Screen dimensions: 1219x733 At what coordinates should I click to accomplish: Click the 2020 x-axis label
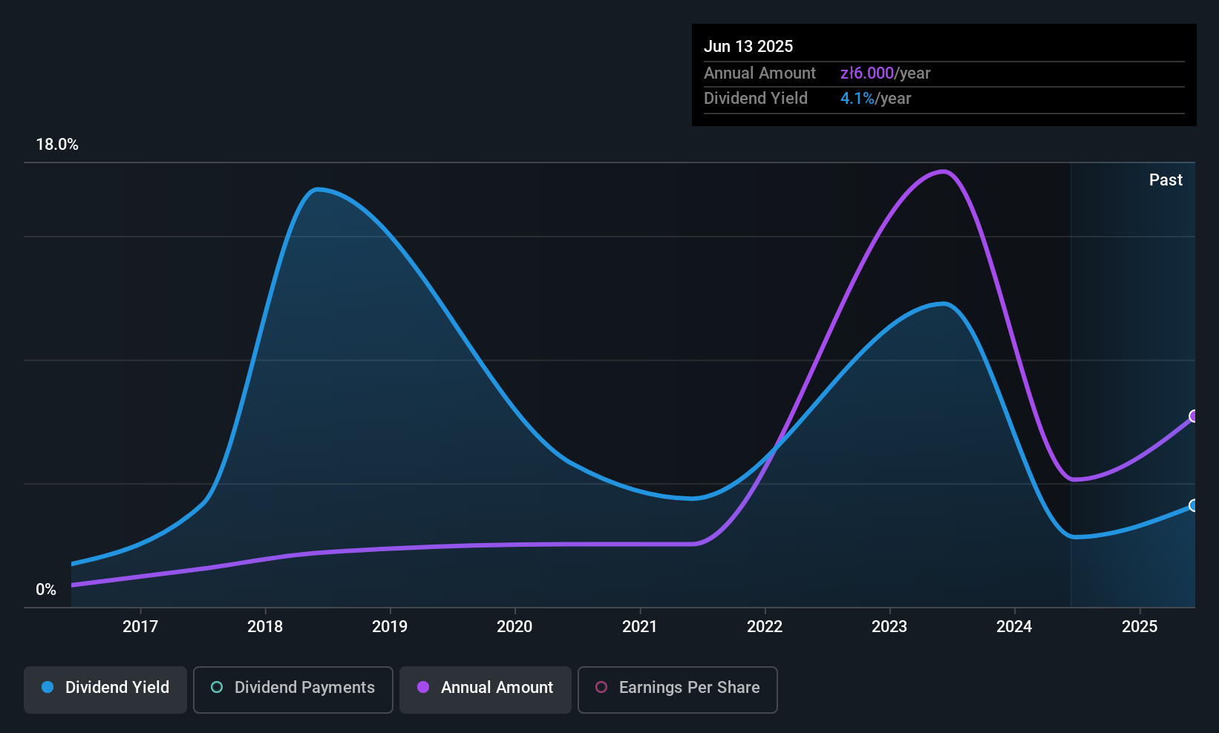click(x=514, y=627)
